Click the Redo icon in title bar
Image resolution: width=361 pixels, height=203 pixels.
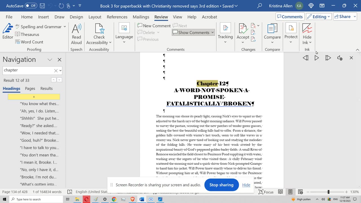(x=61, y=6)
